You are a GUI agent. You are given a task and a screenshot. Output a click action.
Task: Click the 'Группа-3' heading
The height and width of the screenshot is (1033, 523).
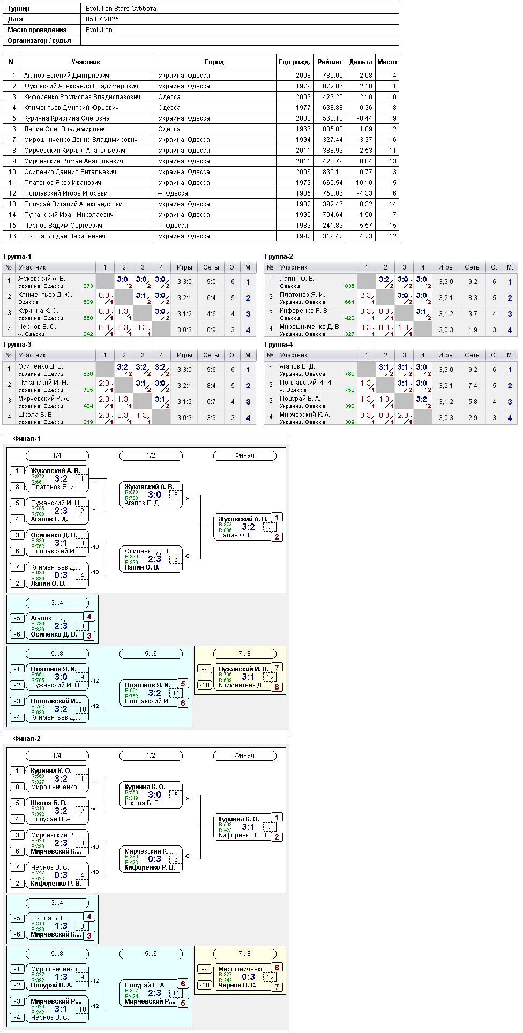coord(17,345)
